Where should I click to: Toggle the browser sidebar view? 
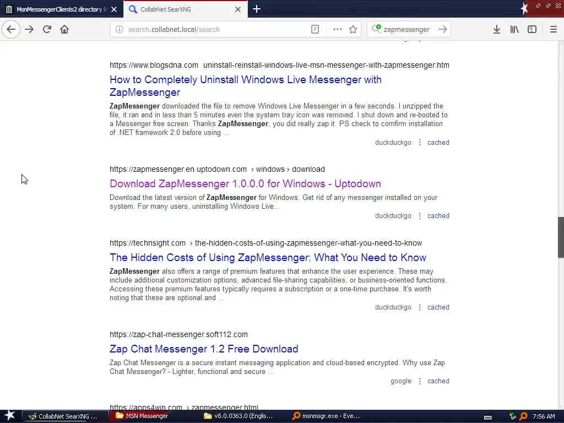(x=532, y=29)
